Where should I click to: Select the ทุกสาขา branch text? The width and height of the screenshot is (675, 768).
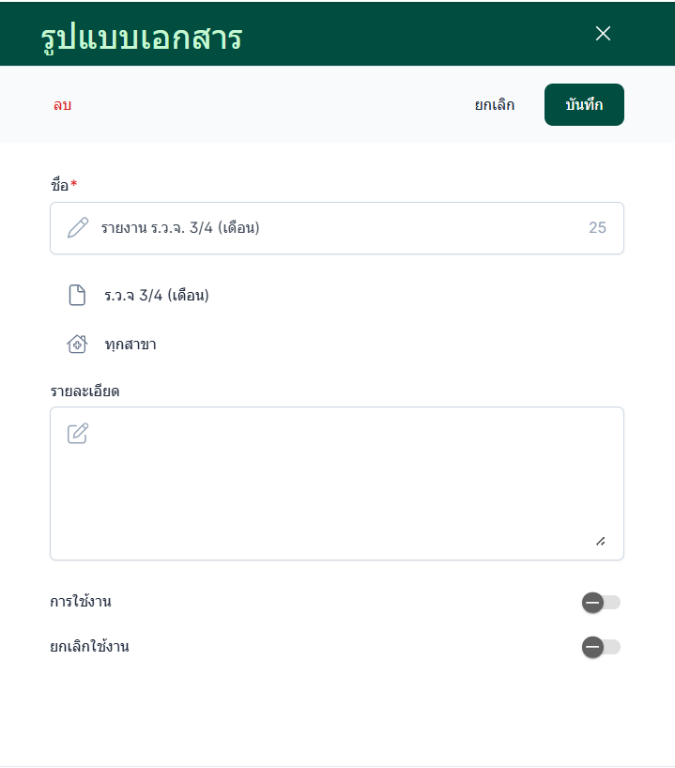click(130, 345)
